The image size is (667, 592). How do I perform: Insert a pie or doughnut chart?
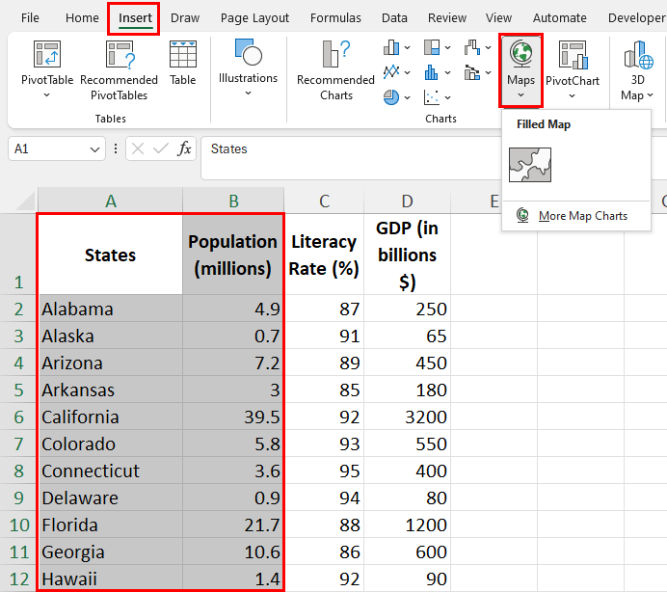click(391, 97)
